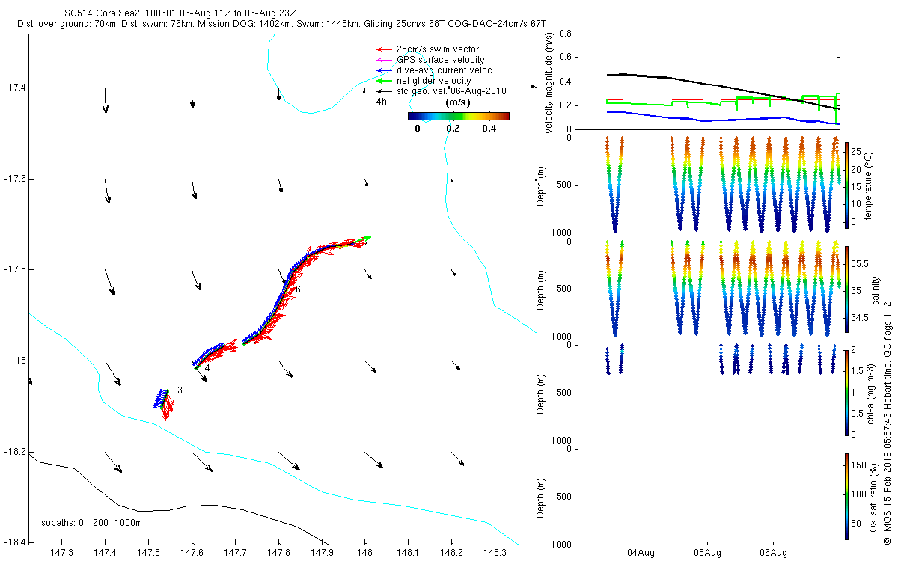This screenshot has height=561, width=898.
Task: Click the blue dive-avg current legend arrow
Action: 384,70
